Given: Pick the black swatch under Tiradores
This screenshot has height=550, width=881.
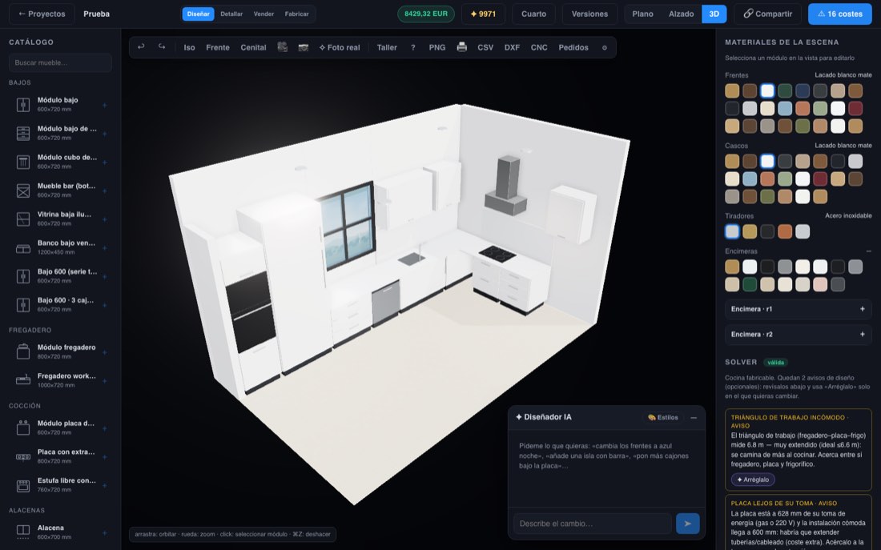Looking at the screenshot, I should click(x=767, y=231).
